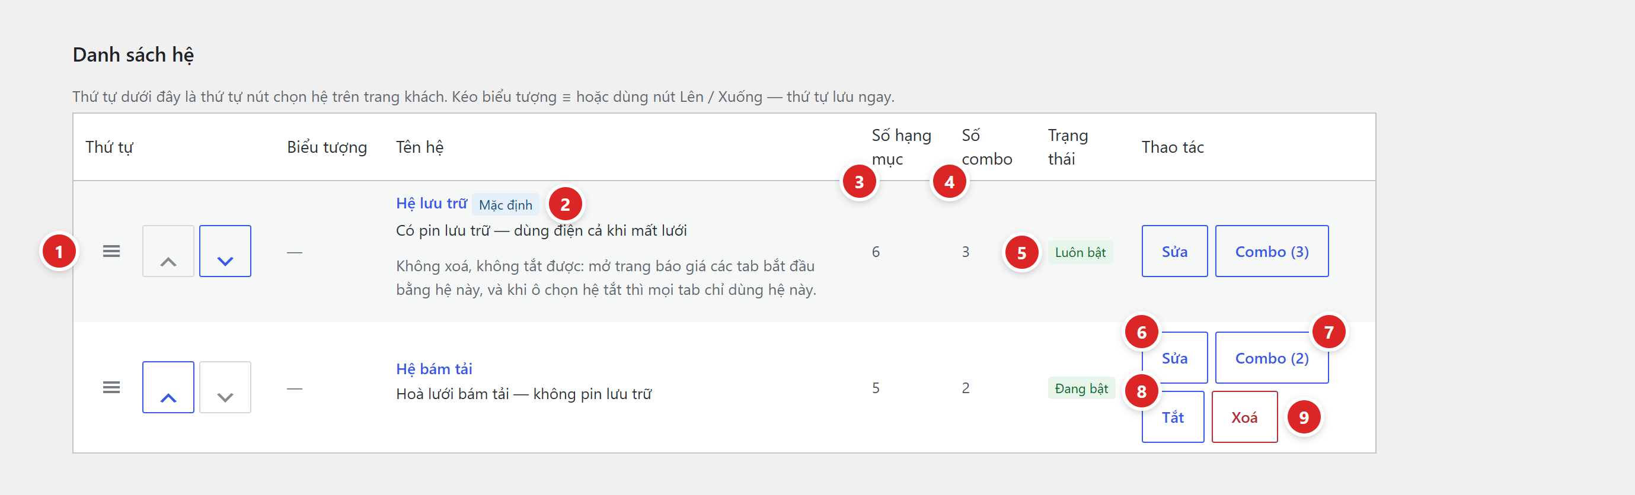Click the note starting 'Không xoá, không tắt được'
The image size is (1635, 495).
(606, 278)
